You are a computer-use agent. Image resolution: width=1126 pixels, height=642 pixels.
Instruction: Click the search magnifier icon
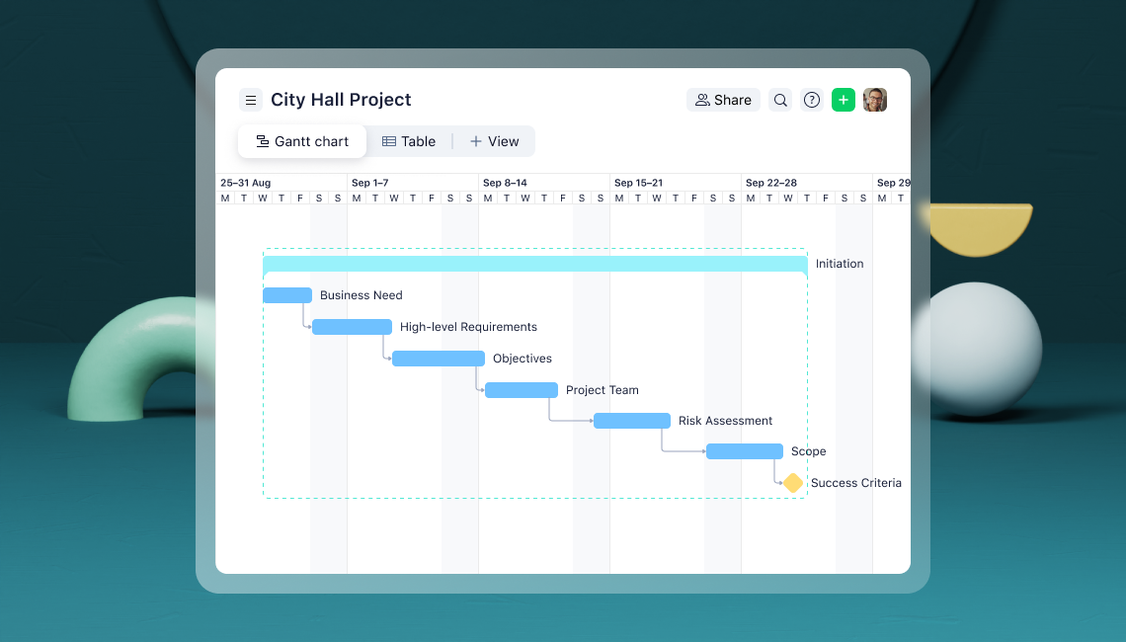(x=780, y=100)
